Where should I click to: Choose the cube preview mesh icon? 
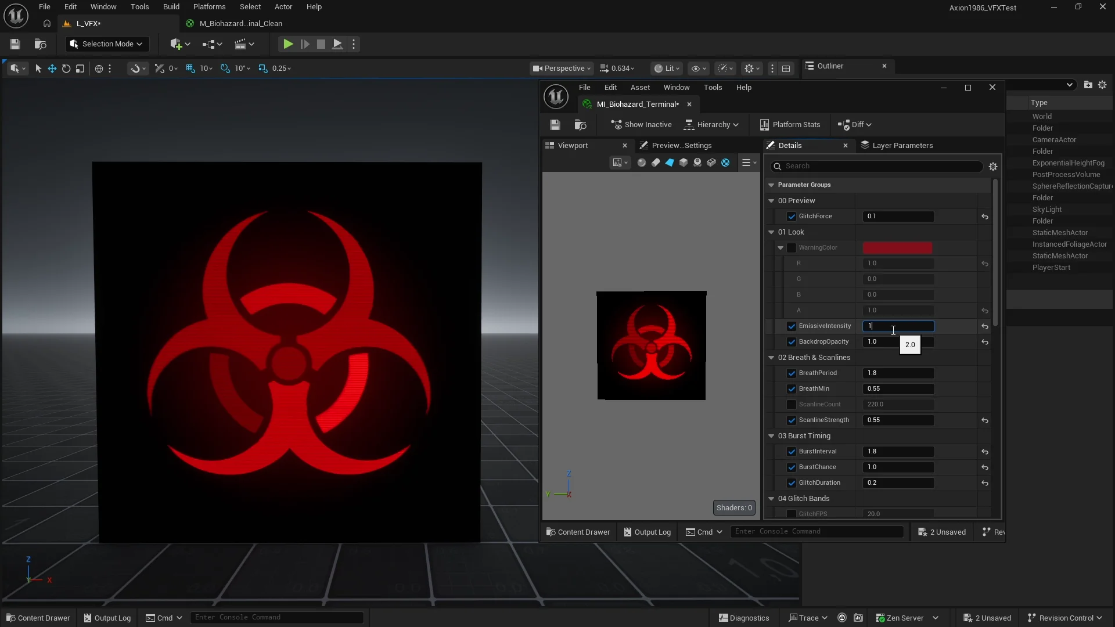[x=684, y=163]
